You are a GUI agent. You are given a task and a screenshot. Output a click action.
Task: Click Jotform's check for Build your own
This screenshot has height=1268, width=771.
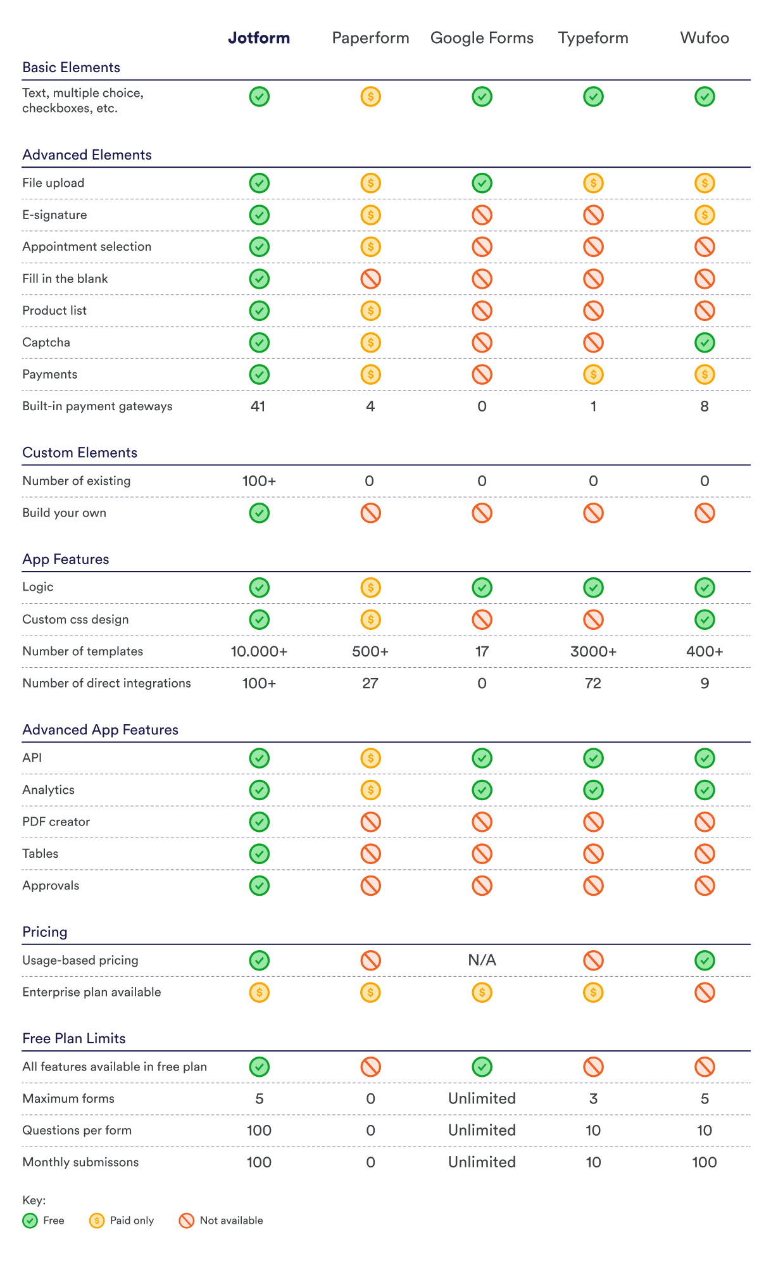259,513
